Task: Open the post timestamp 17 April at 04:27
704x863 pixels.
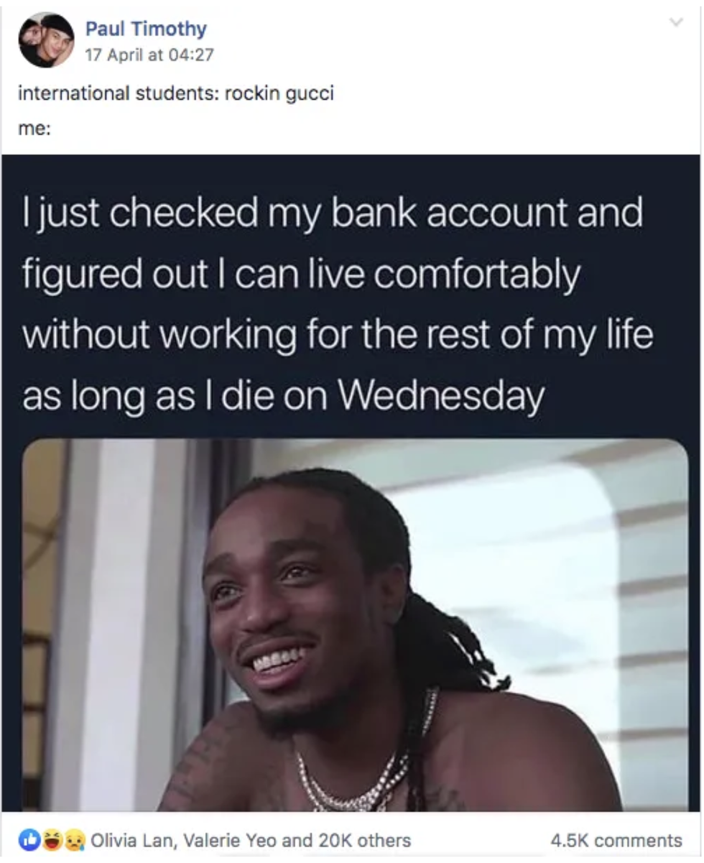Action: 149,55
